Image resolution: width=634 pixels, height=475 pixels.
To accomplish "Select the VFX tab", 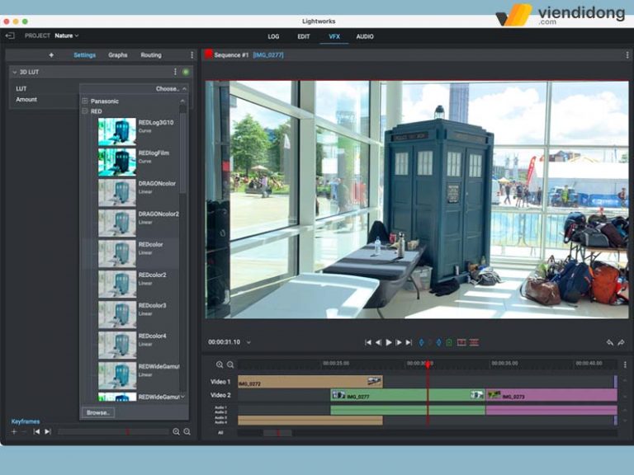I will (x=334, y=36).
